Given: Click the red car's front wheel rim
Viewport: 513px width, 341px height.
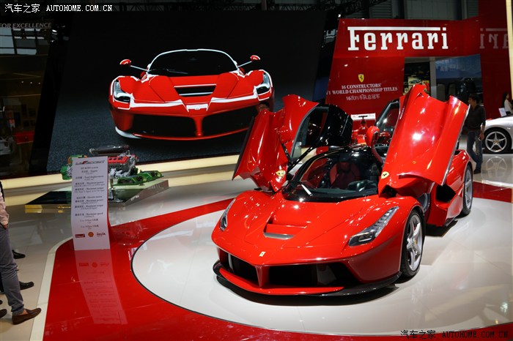Looking at the screenshot, I should pos(413,244).
